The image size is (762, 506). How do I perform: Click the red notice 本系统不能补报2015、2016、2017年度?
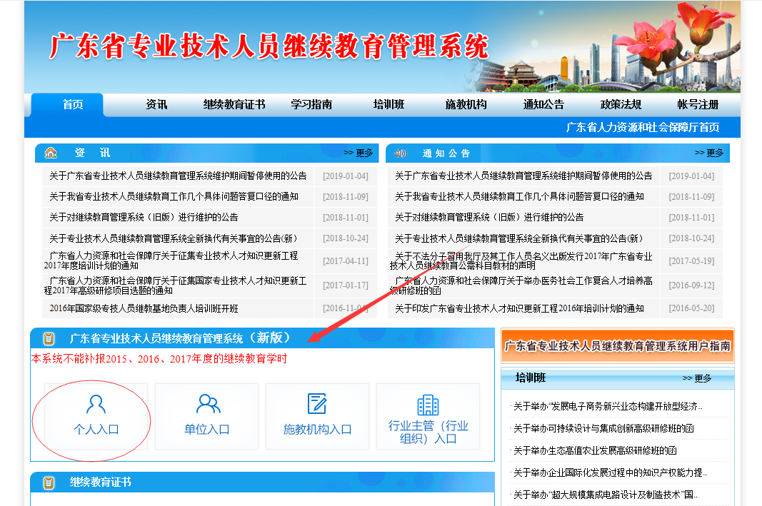coord(159,359)
